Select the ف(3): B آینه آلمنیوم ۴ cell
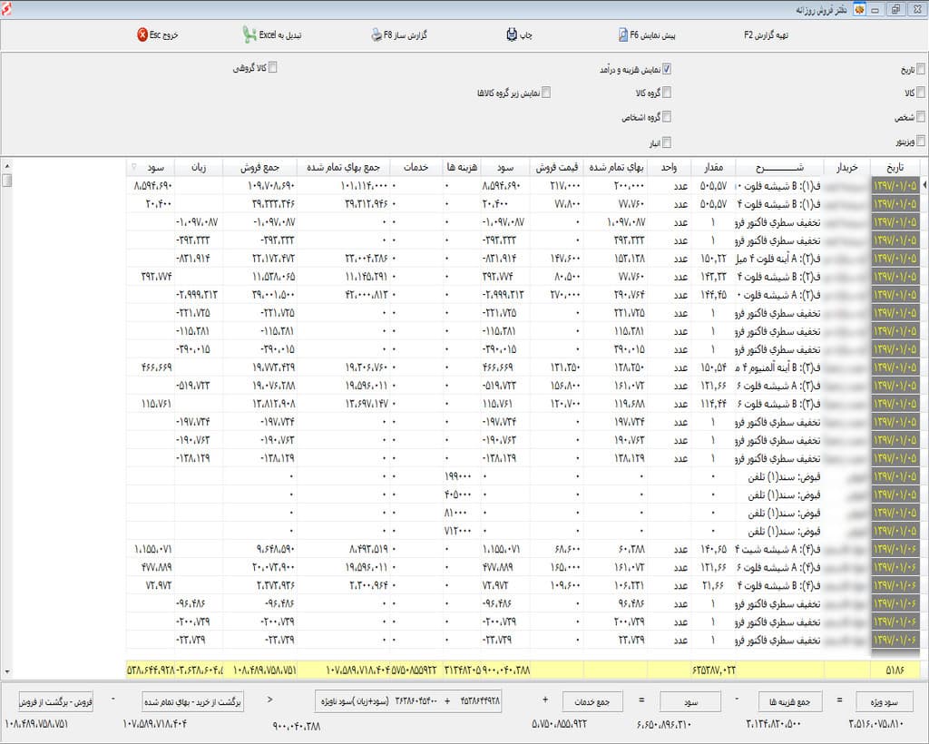Screen dimensions: 929x744 pyautogui.click(x=778, y=367)
